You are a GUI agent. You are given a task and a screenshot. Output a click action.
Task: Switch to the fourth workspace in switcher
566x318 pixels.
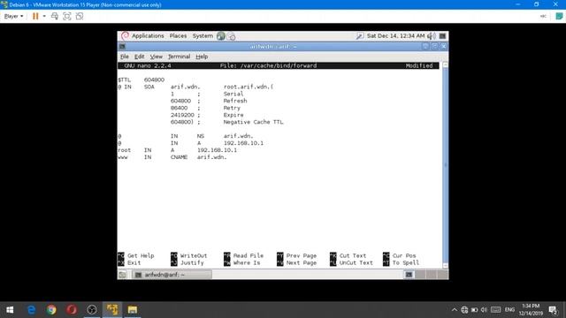tap(442, 275)
